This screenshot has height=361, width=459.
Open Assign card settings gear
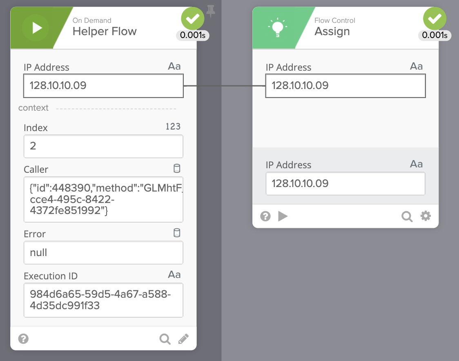426,216
